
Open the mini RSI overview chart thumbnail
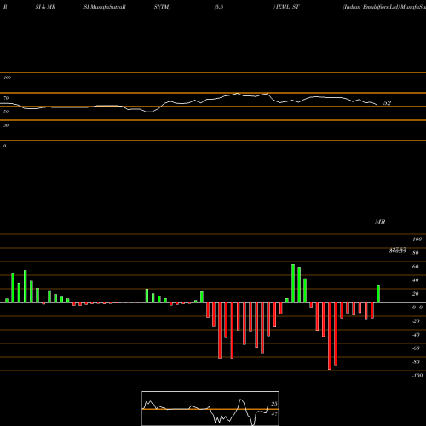tap(210, 408)
